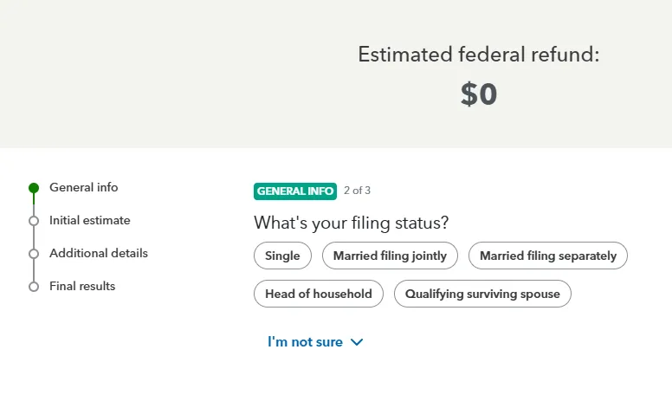Click the $0 refund amount

(478, 94)
